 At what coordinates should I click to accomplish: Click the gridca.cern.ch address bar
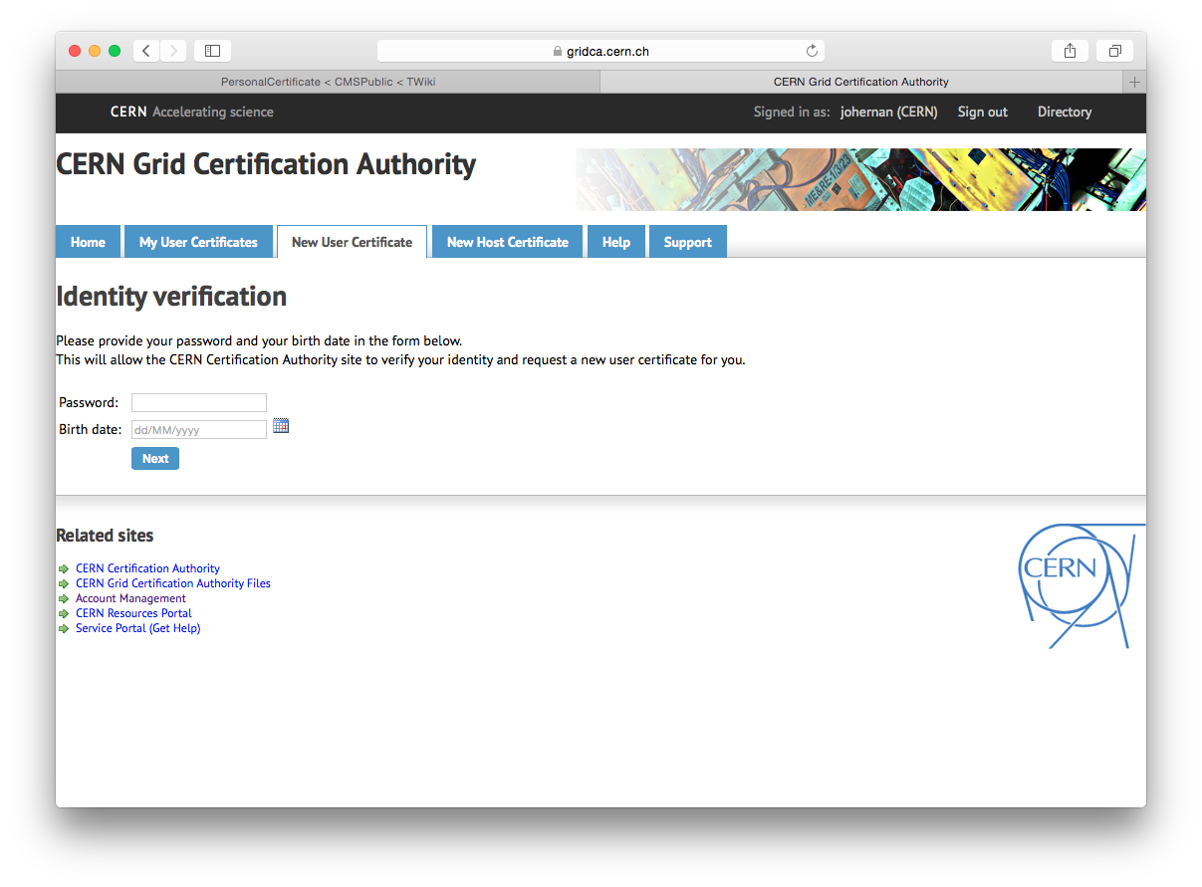(601, 51)
